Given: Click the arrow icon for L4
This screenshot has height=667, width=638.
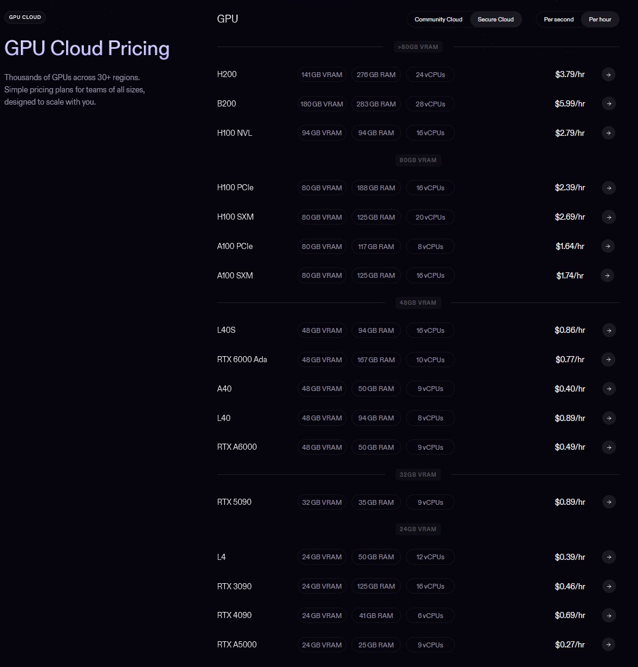Looking at the screenshot, I should (x=609, y=557).
